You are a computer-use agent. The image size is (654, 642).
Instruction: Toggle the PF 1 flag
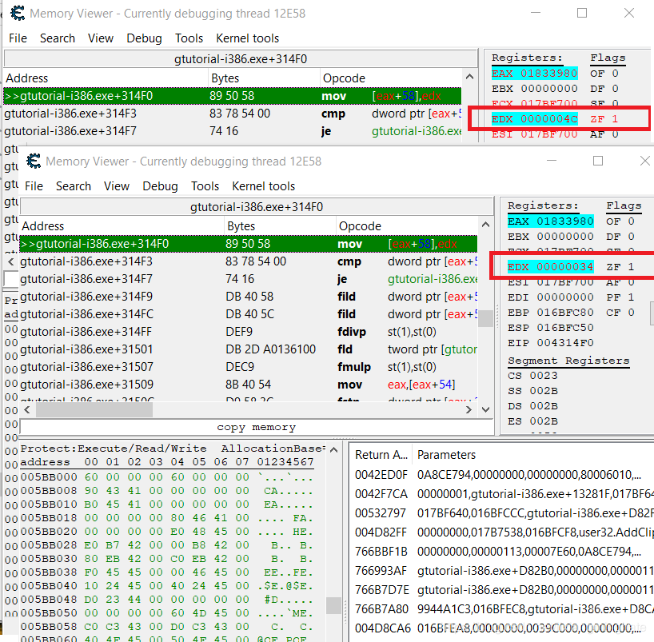click(x=620, y=297)
